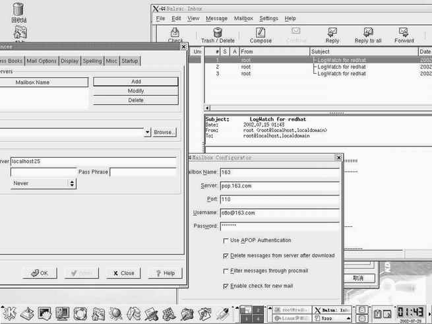Click the Server field containing pop.163.com

pos(280,186)
